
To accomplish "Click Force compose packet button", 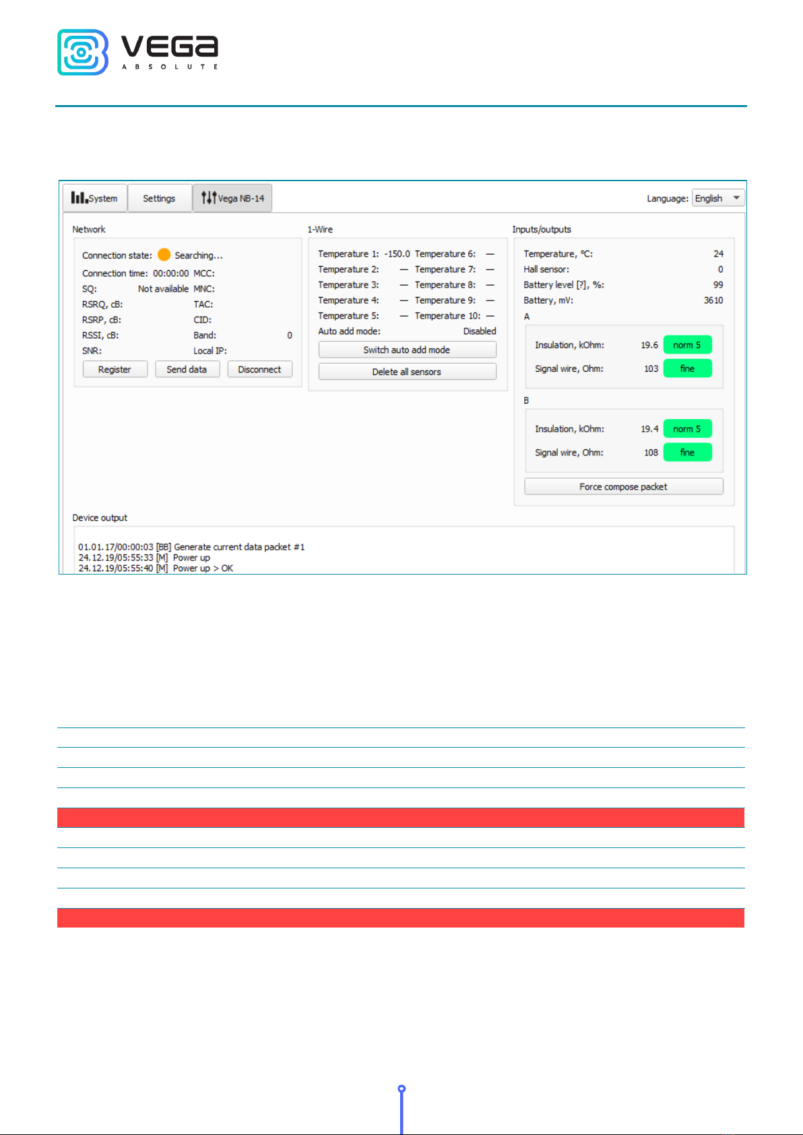I will [x=623, y=486].
